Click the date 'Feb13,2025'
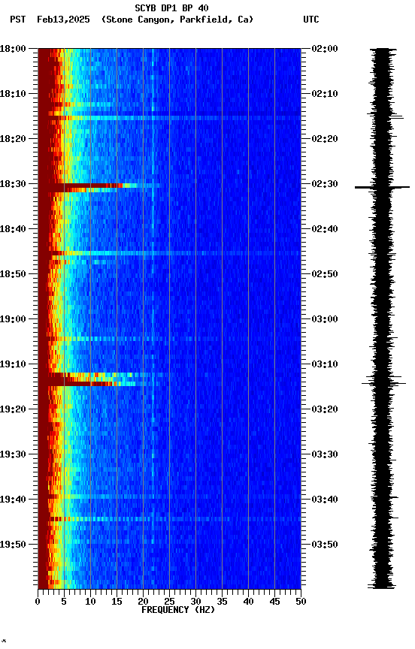 (63, 20)
